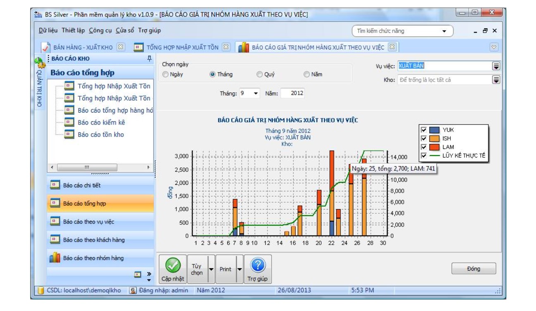536x311 pixels.
Task: Open the Báo cáo chi tiết section
Action: [x=100, y=185]
